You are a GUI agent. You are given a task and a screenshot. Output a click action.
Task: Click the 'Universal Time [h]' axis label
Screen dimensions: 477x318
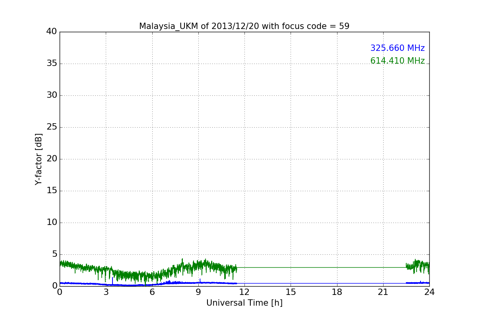click(x=244, y=303)
